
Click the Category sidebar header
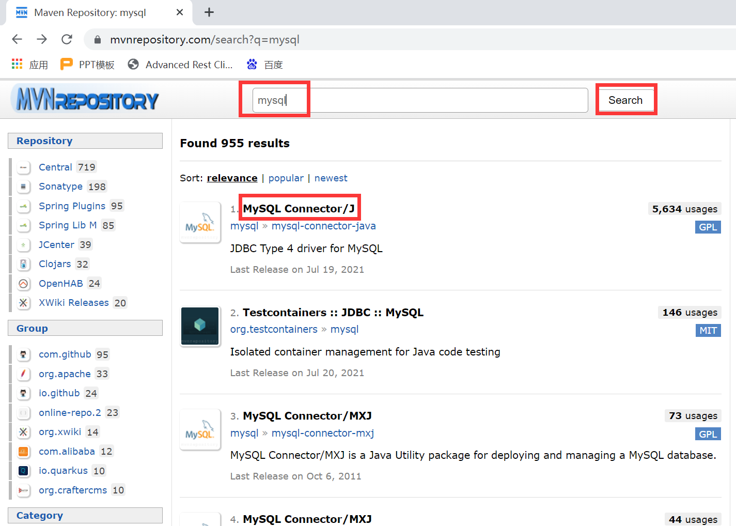pos(85,516)
